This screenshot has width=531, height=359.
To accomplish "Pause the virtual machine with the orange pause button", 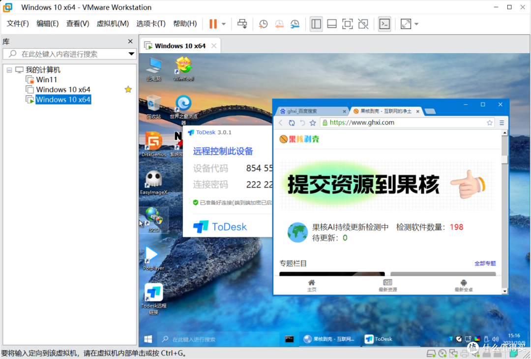I will coord(213,24).
